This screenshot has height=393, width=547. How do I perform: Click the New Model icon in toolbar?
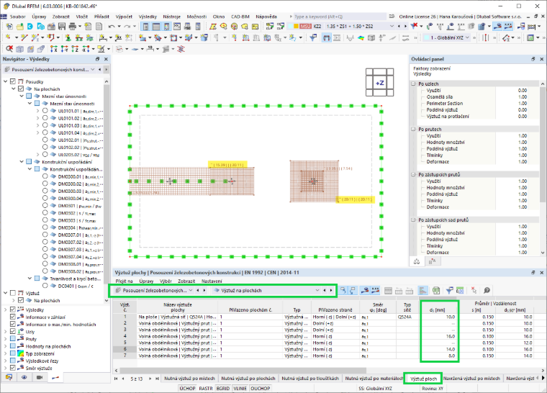pos(9,26)
